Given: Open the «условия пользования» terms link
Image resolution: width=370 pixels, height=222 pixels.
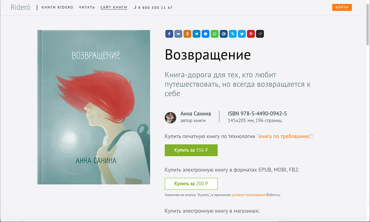Looking at the screenshot, I should pos(249,195).
